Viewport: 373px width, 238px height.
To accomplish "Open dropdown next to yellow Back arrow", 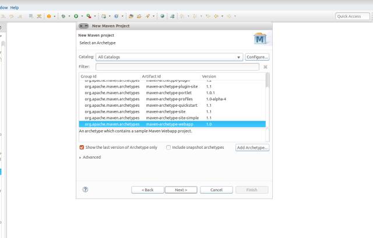I will coord(222,16).
